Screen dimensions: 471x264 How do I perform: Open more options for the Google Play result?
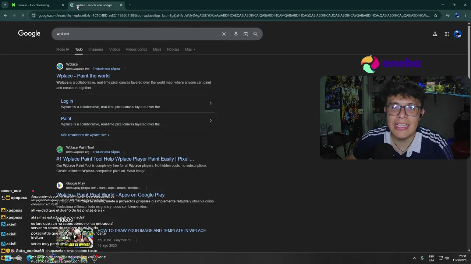[x=146, y=188]
